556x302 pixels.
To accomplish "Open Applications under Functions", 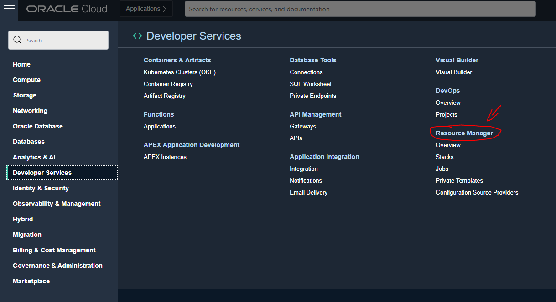I will click(x=160, y=126).
